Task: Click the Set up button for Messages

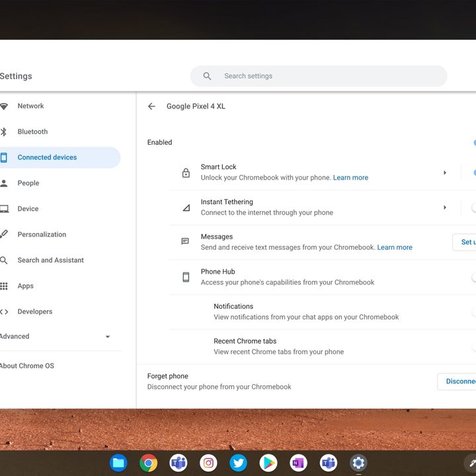Action: [x=465, y=242]
